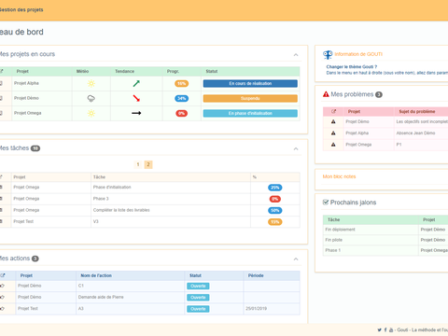
Task: Click the 0% badge for Phase 3 task
Action: 275,199
